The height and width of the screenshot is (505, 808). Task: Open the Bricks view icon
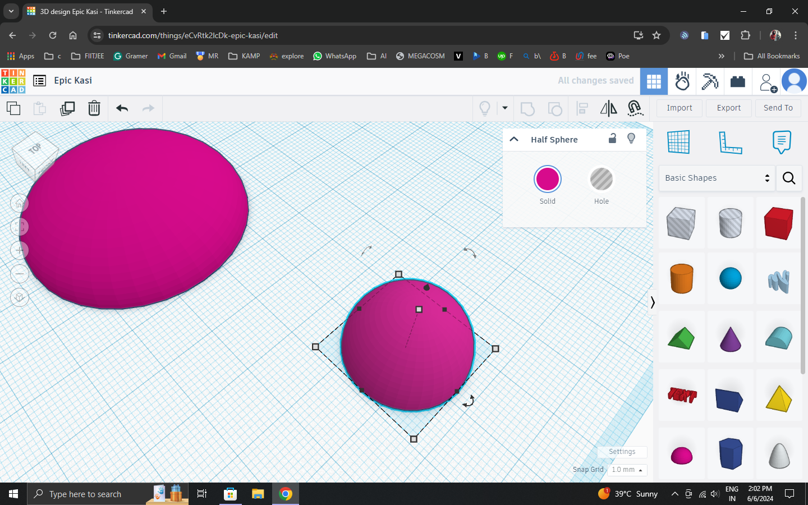coord(738,81)
